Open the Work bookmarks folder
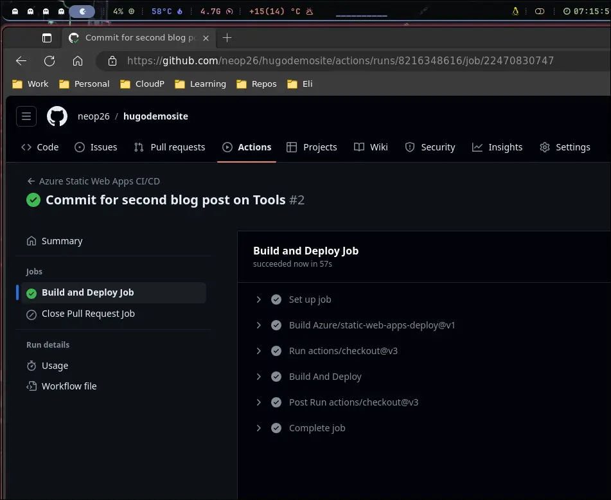Viewport: 611px width, 500px height. 30,84
